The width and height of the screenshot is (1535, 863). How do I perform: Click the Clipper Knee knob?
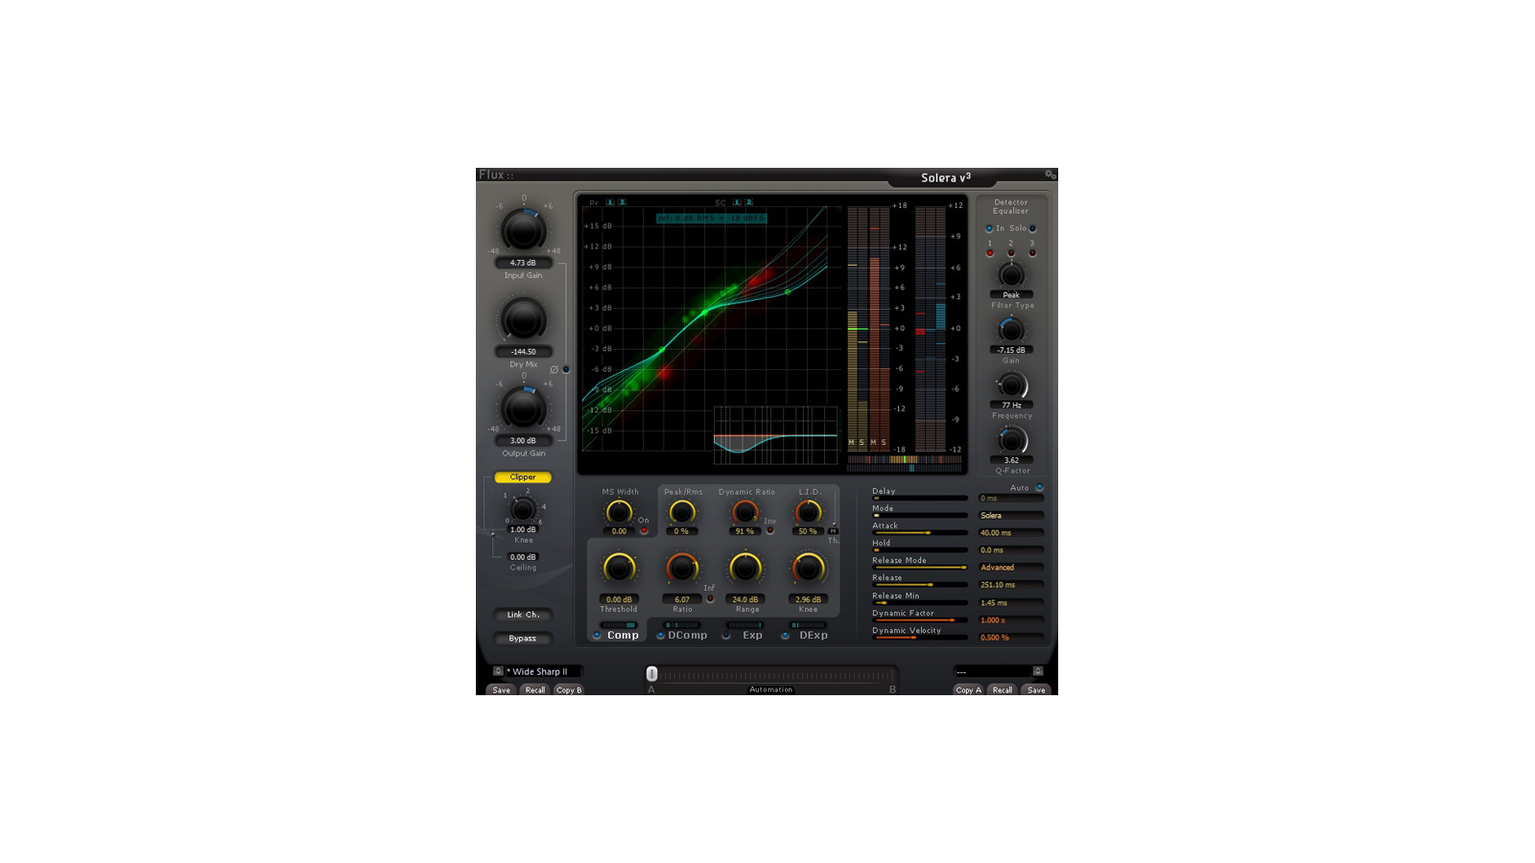coord(523,508)
